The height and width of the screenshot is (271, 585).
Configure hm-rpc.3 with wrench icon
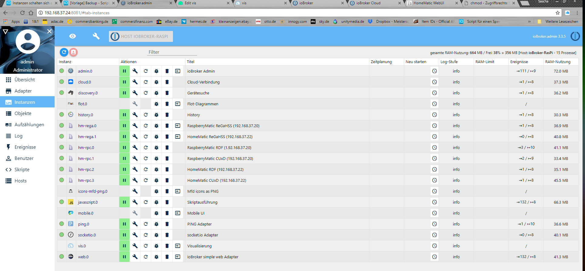135,180
